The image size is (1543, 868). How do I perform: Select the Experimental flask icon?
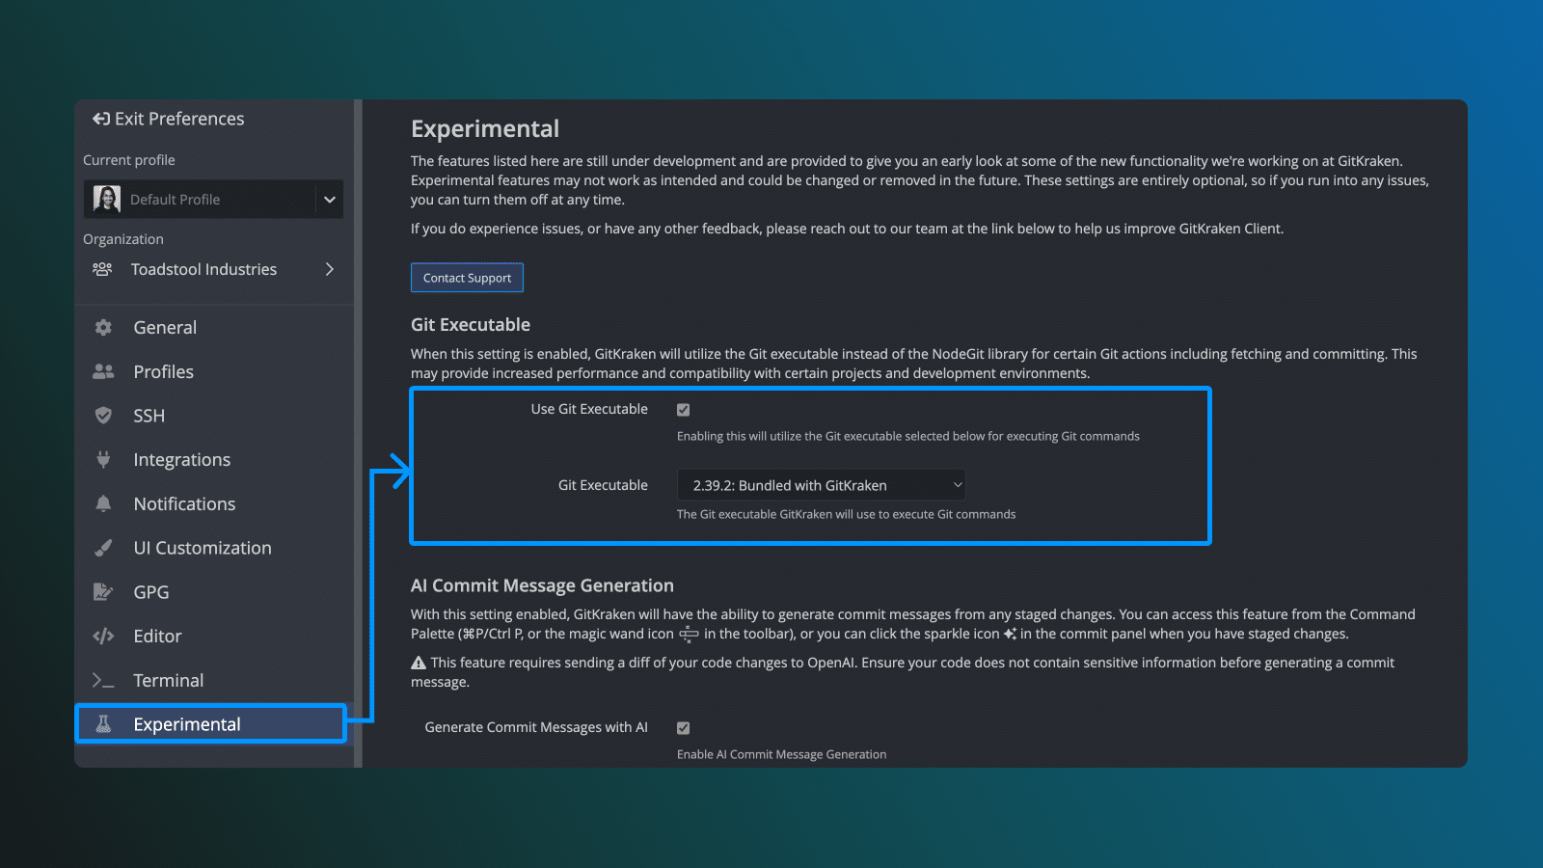pyautogui.click(x=103, y=723)
